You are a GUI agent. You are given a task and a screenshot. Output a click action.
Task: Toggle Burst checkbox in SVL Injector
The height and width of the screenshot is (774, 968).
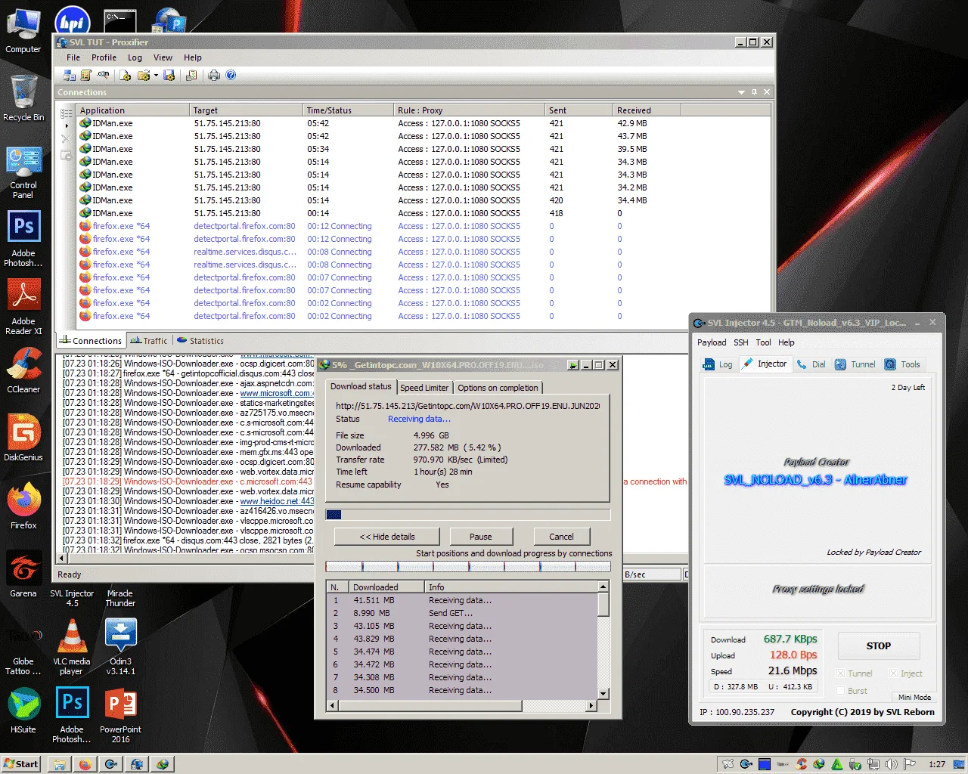[840, 691]
